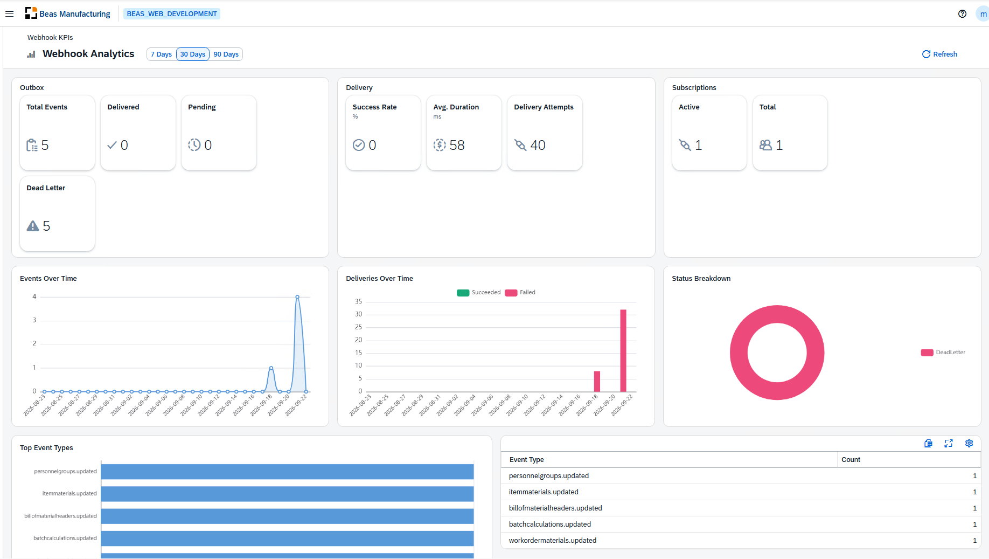Select the workordermaterials.updated table row

pyautogui.click(x=741, y=541)
